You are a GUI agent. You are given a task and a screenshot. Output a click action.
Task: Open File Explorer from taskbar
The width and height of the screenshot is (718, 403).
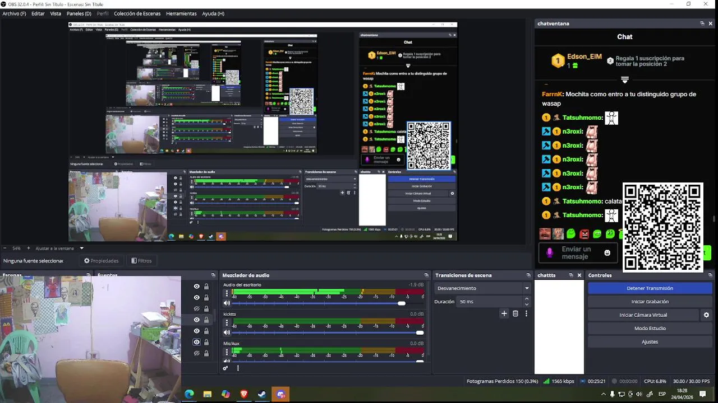(207, 394)
